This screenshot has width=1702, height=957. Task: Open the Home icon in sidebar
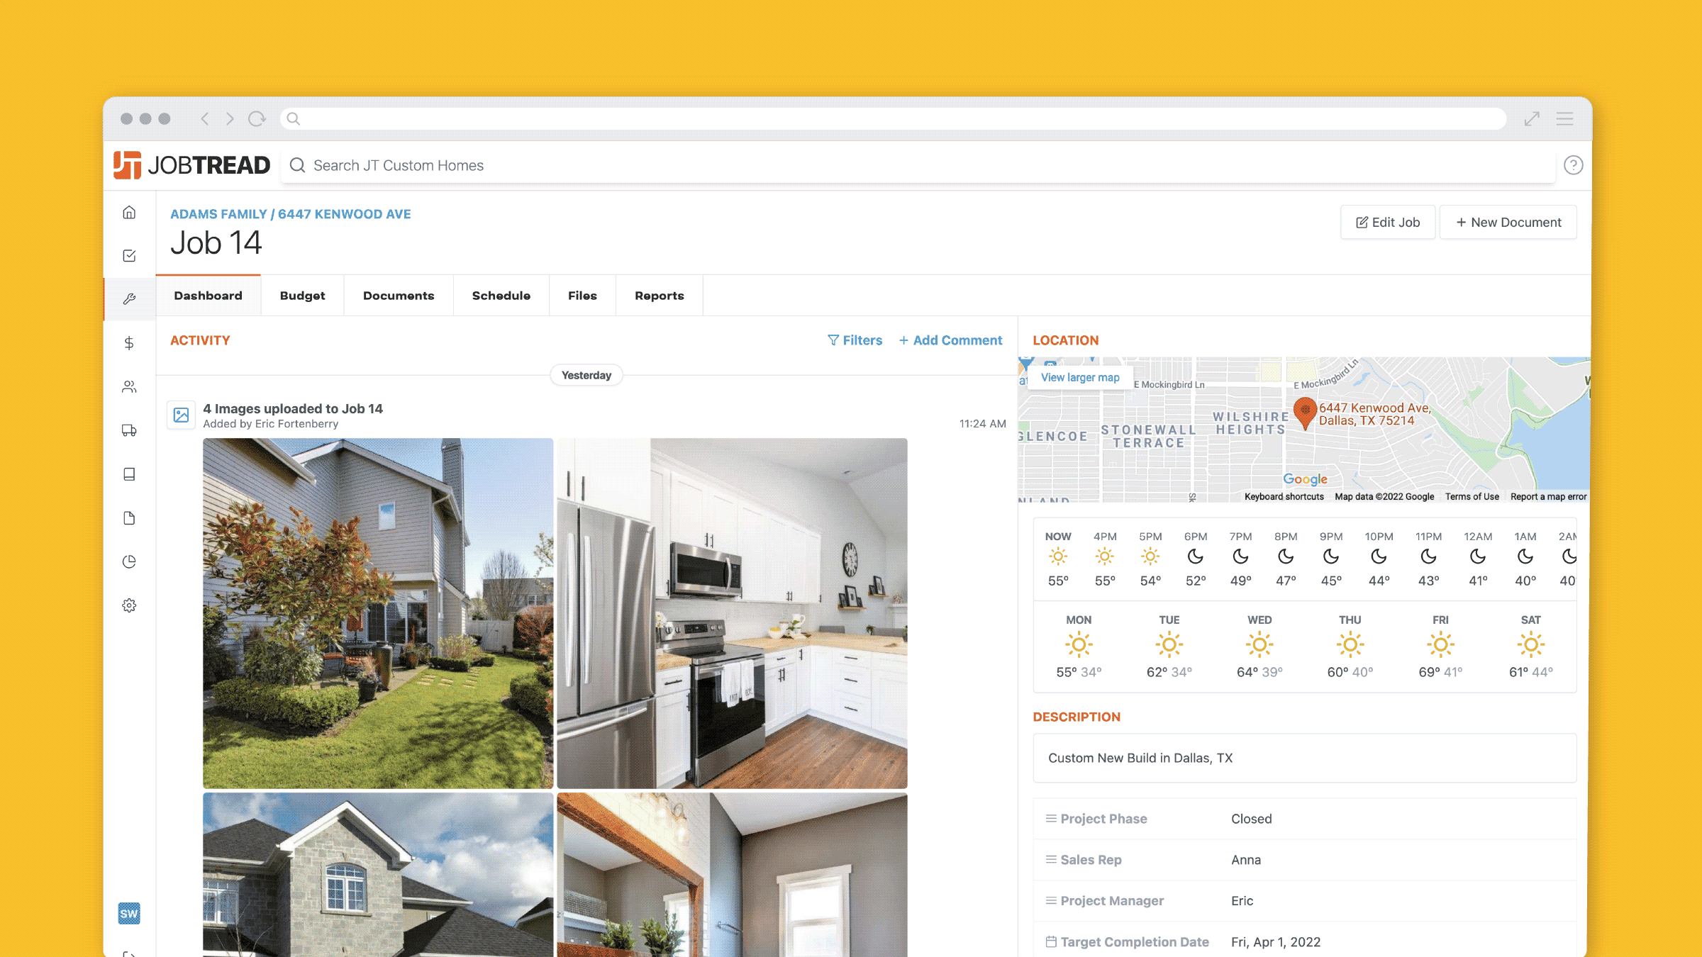coord(129,213)
